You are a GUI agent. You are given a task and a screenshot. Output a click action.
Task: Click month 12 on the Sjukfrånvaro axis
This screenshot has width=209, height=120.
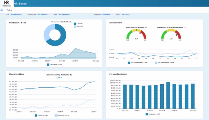click(196, 59)
